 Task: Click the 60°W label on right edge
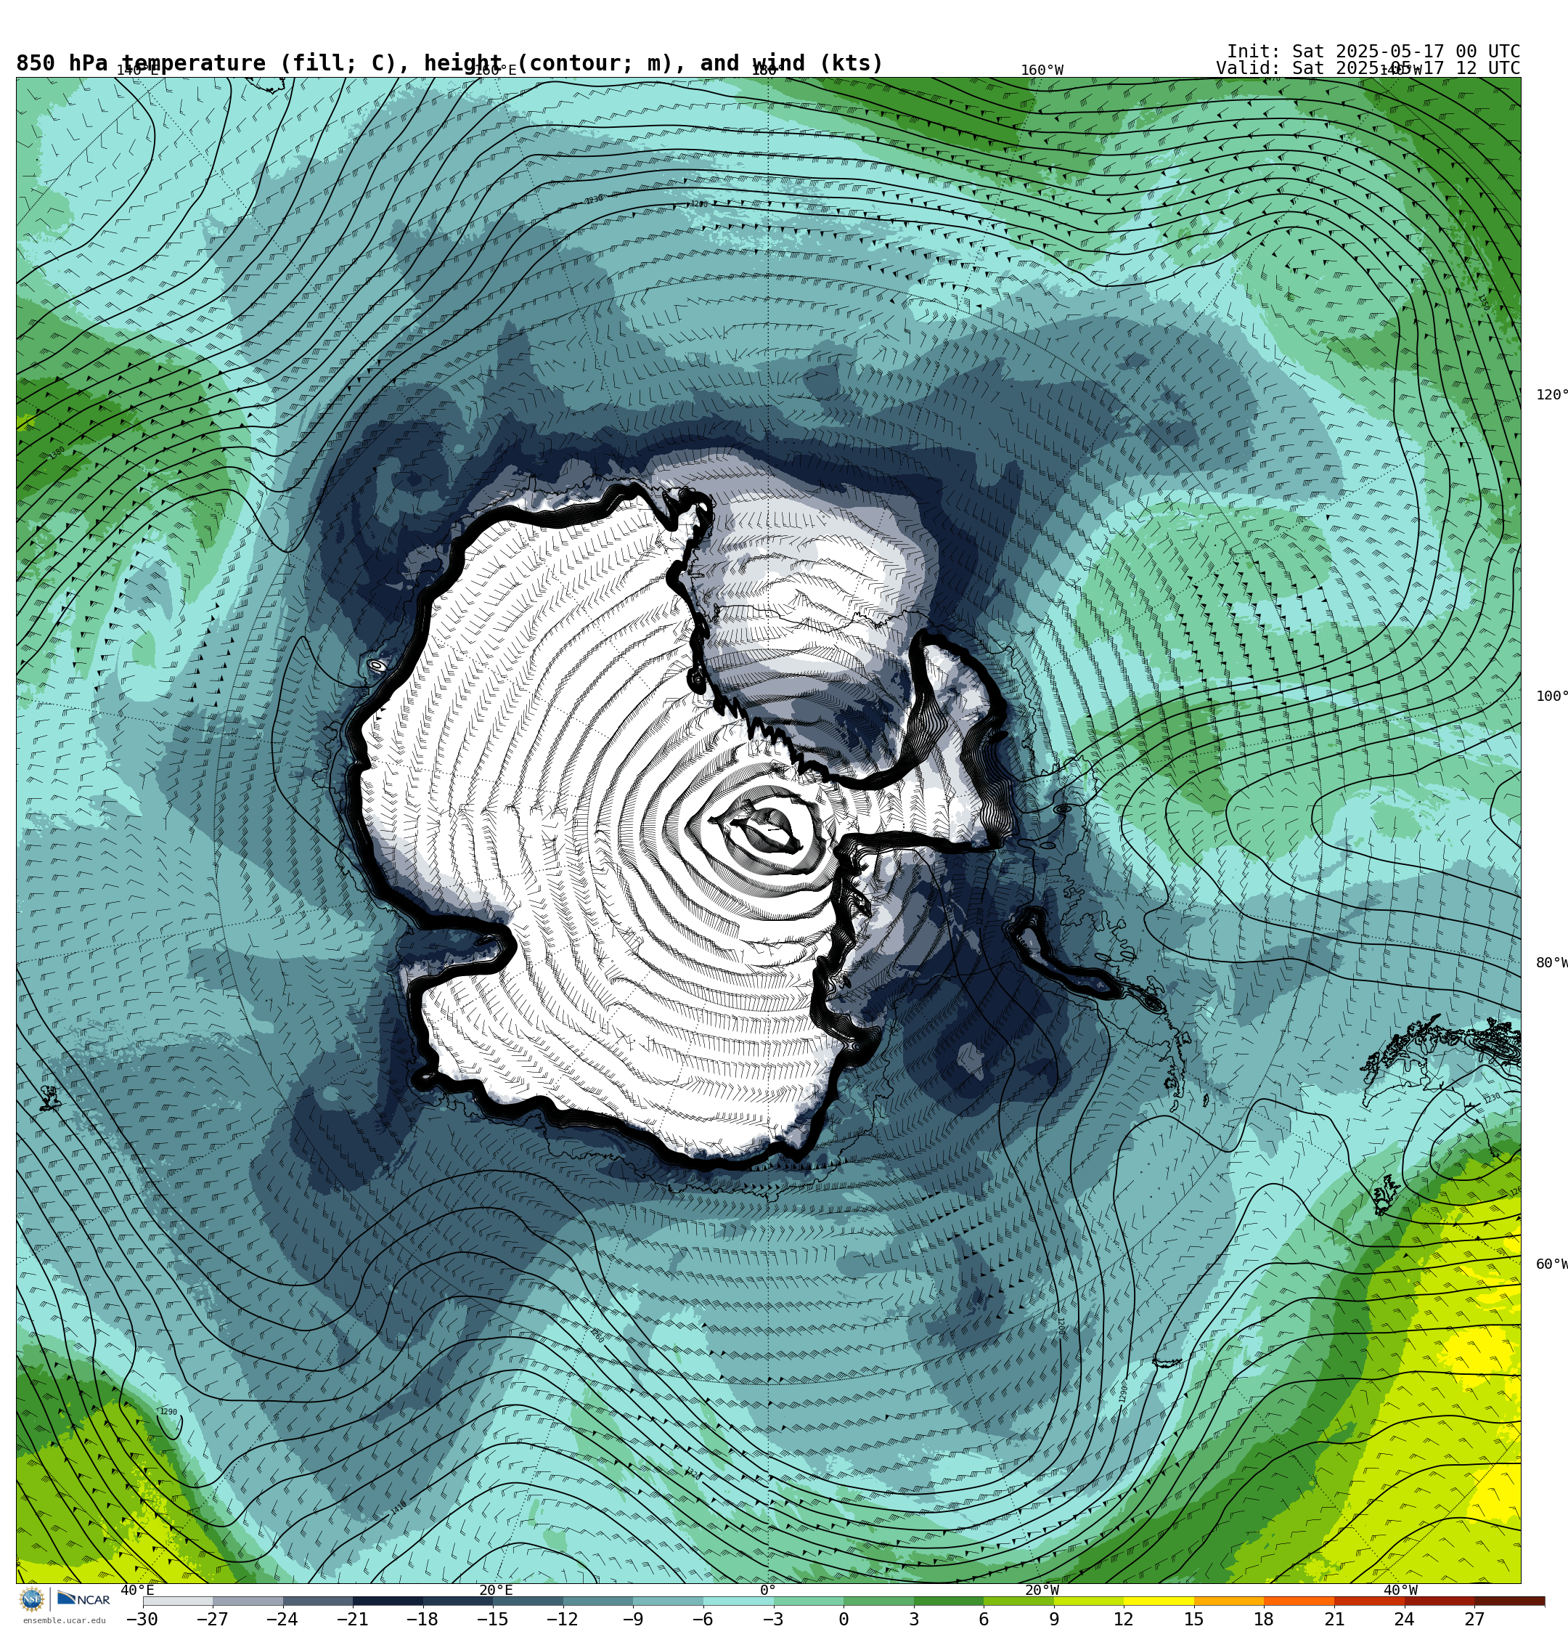1551,1264
